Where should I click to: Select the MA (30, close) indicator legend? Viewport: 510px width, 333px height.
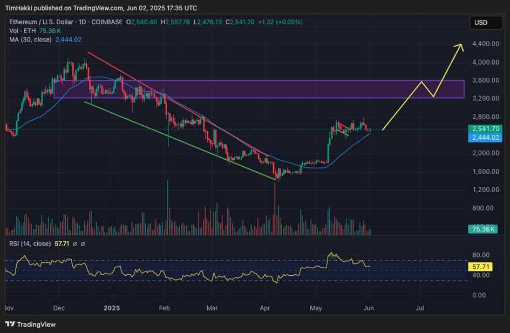coord(30,39)
